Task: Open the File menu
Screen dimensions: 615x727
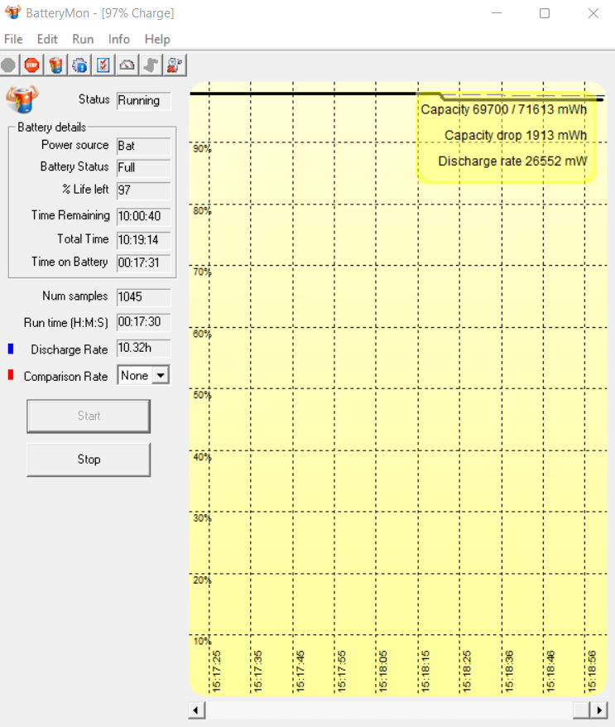Action: coord(13,40)
